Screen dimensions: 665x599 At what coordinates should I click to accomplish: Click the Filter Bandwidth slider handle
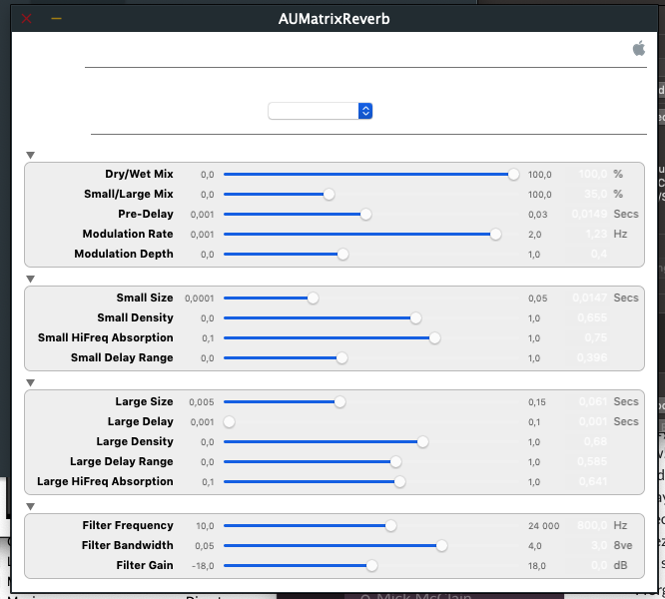pyautogui.click(x=441, y=545)
